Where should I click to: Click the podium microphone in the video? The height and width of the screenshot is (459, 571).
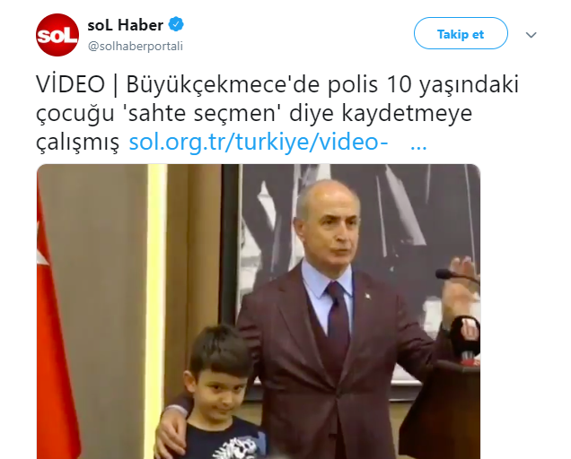click(x=454, y=275)
